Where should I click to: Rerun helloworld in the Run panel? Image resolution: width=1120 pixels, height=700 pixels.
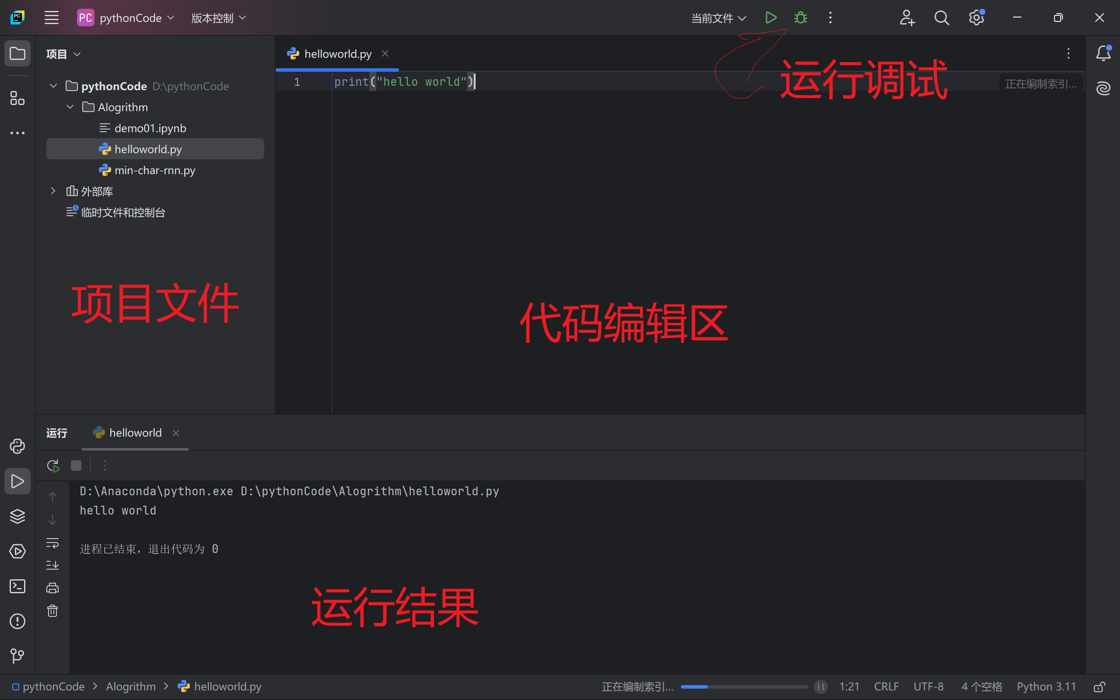[x=53, y=465]
